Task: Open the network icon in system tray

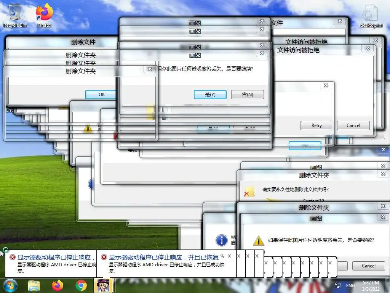Action: coord(338,285)
